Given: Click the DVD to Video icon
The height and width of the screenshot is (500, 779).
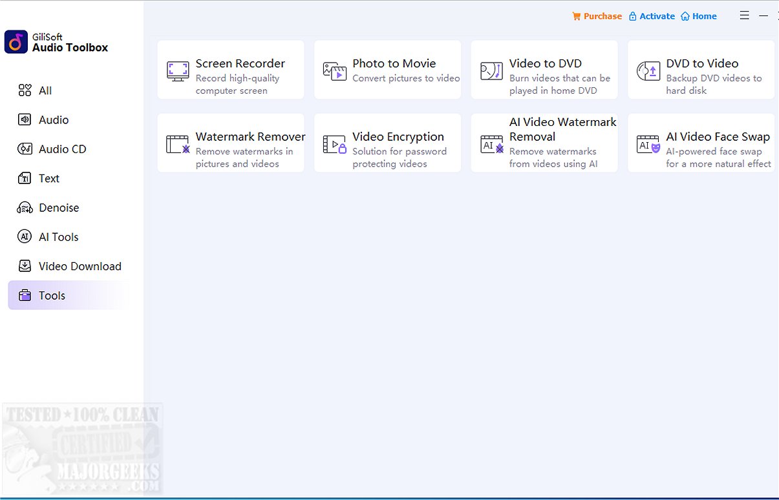Looking at the screenshot, I should (x=648, y=70).
